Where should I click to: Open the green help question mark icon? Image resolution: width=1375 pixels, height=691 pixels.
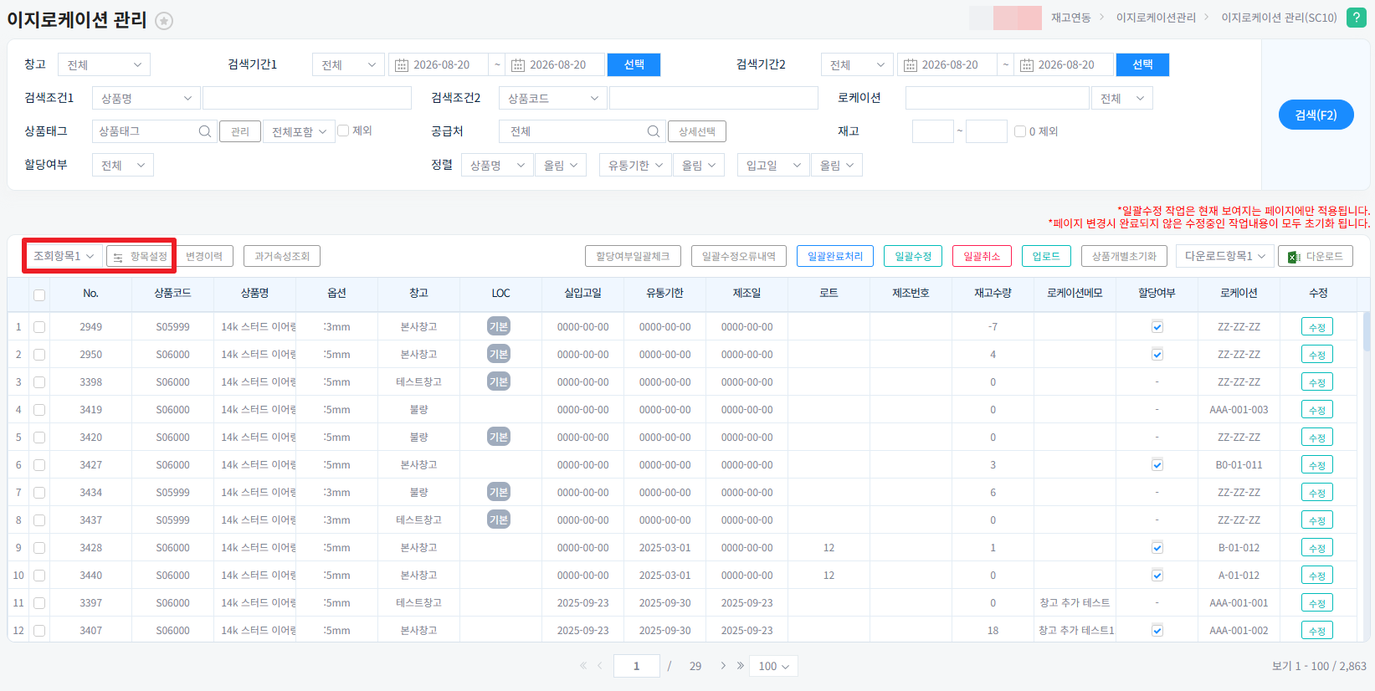[x=1357, y=17]
